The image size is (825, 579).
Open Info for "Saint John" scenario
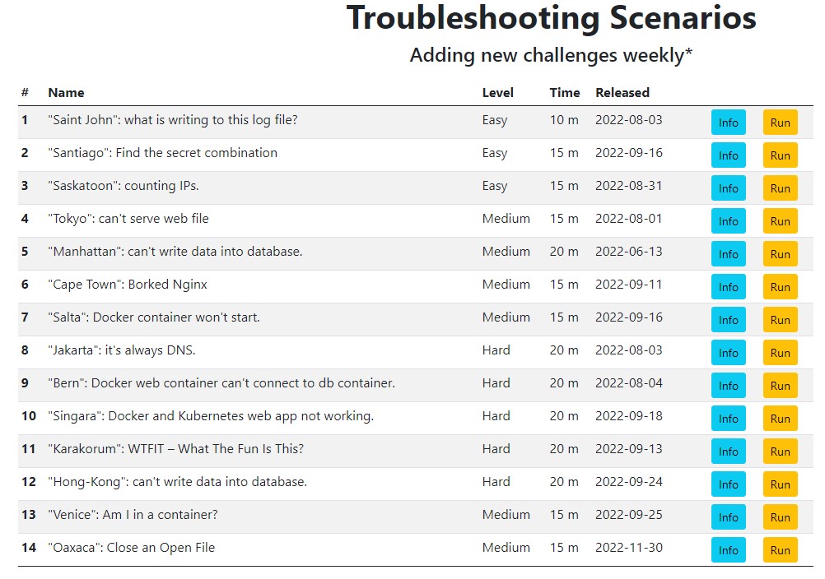(x=728, y=123)
